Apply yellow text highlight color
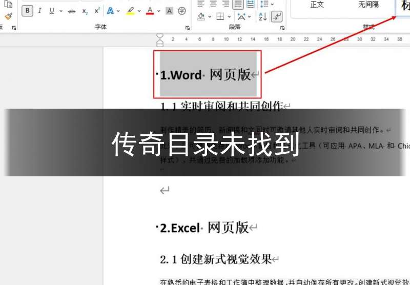Image resolution: width=410 pixels, height=285 pixels. point(130,11)
